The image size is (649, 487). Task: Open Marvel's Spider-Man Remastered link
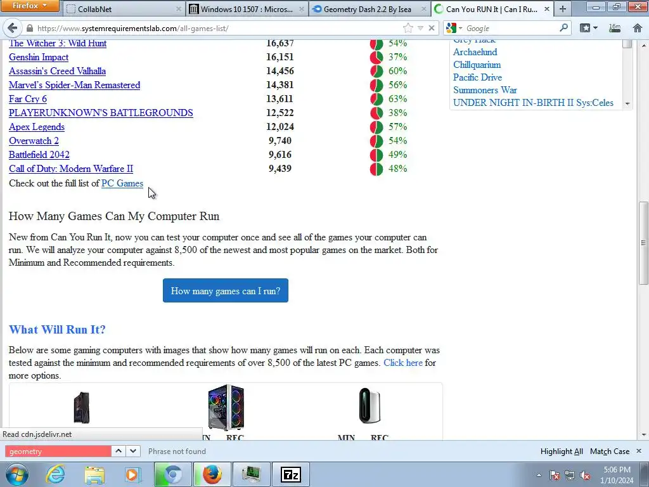tap(75, 85)
